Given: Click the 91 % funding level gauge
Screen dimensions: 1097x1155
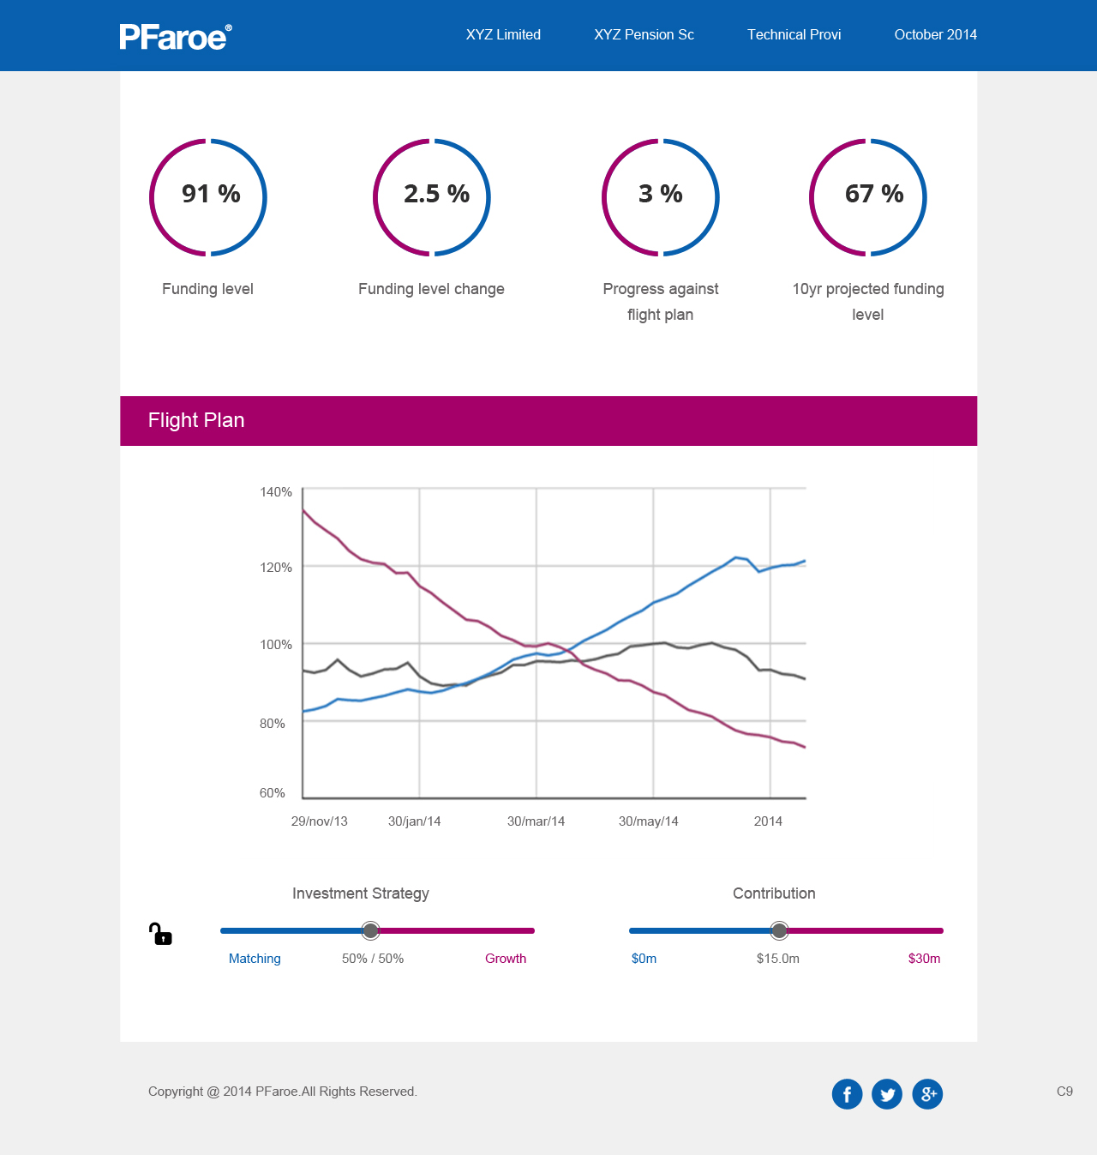Looking at the screenshot, I should pyautogui.click(x=208, y=197).
